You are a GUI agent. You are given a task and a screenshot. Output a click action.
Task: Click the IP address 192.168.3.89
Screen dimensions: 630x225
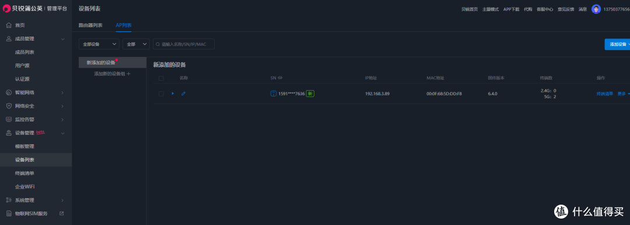377,94
